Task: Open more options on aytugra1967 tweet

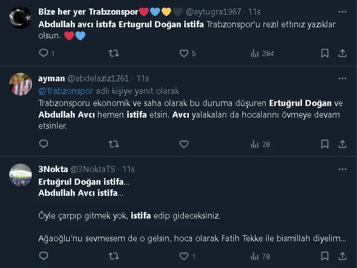Action: pos(342,12)
